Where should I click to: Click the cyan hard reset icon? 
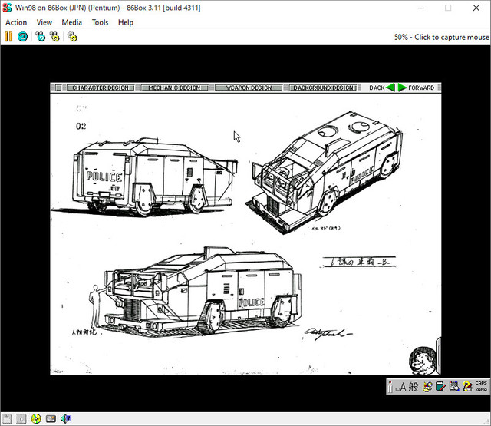(x=22, y=37)
